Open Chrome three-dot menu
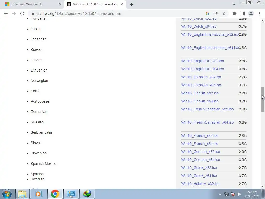The image size is (265, 199). 259,13
